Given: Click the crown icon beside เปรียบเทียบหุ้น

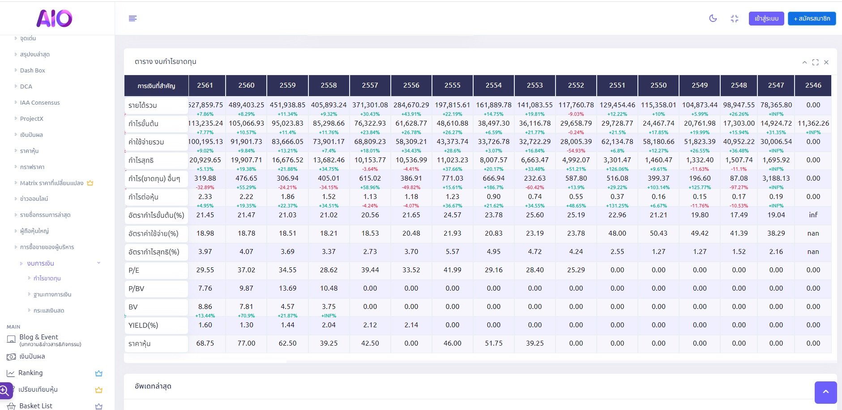Looking at the screenshot, I should point(99,390).
